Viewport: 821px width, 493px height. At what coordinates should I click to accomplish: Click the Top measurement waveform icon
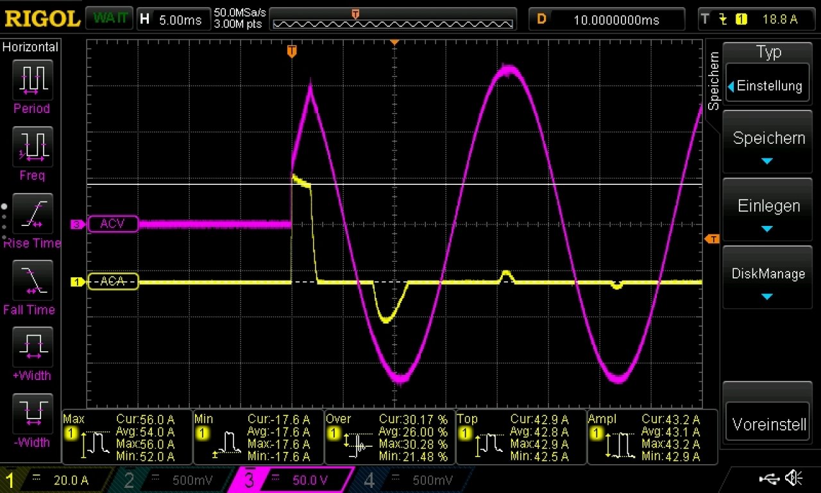click(490, 445)
